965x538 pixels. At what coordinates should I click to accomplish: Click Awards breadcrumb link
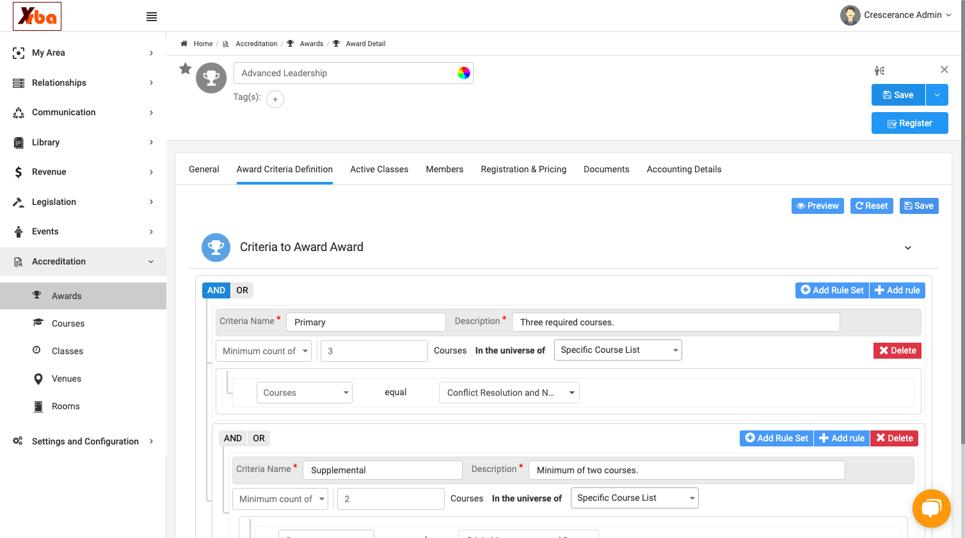click(312, 44)
